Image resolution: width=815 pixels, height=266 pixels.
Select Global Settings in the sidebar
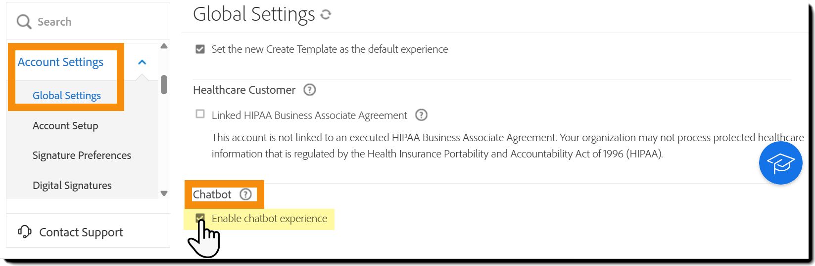(67, 96)
